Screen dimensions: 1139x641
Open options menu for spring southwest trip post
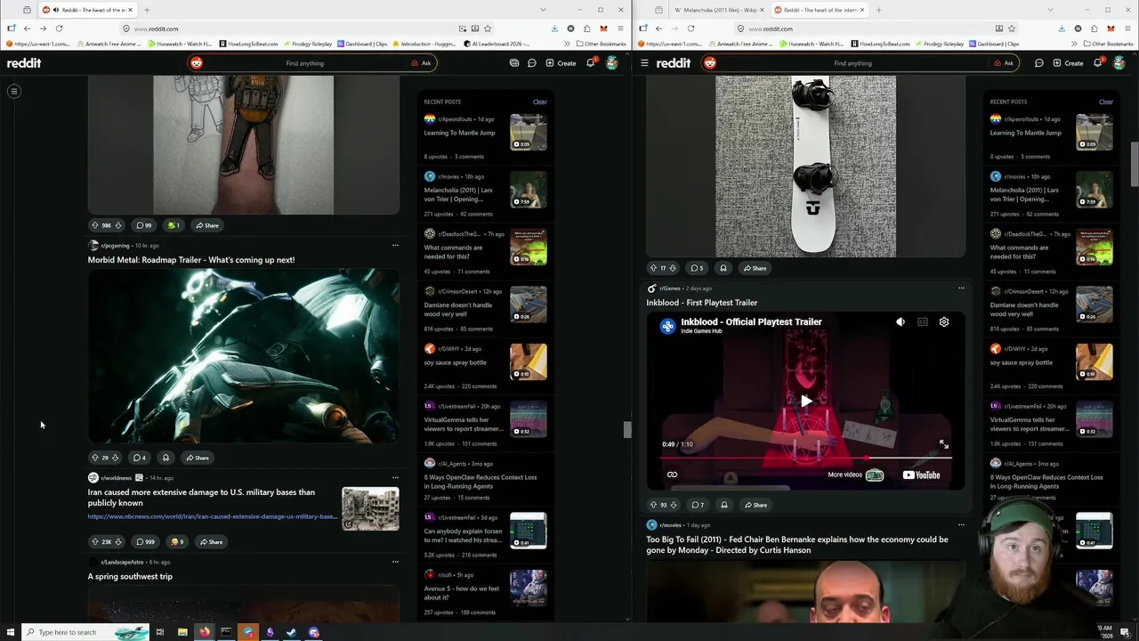pyautogui.click(x=395, y=562)
